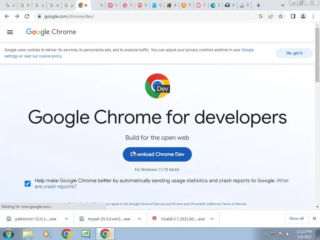This screenshot has height=240, width=320.
Task: Open the Google settings link
Action: click(247, 50)
